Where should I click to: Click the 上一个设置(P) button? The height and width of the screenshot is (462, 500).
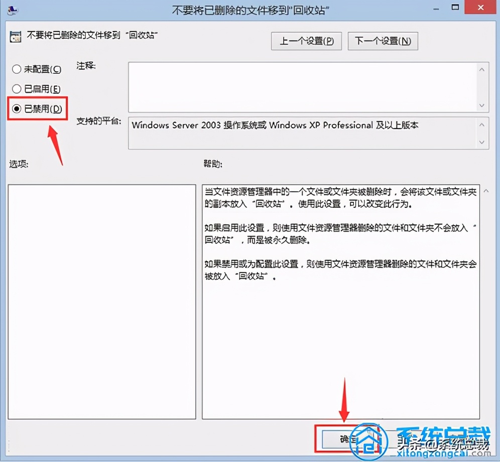tap(306, 41)
